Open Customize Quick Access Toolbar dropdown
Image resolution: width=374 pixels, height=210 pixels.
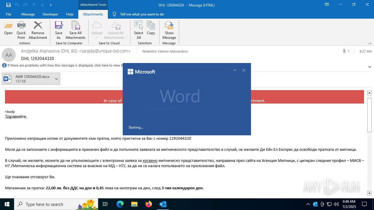(51, 5)
